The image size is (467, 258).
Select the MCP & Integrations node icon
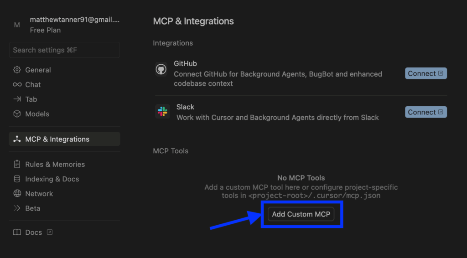pos(17,139)
